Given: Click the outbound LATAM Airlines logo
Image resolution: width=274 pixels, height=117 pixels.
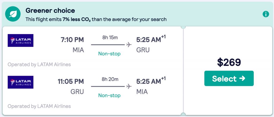Looking at the screenshot, I should tap(21, 41).
